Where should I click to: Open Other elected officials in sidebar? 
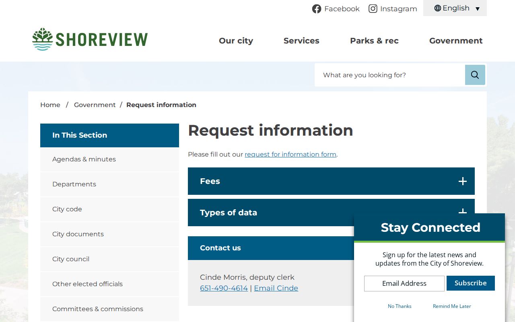109,284
